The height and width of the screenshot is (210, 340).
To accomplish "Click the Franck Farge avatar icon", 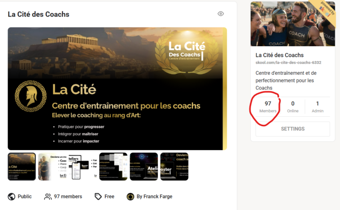I will point(130,197).
